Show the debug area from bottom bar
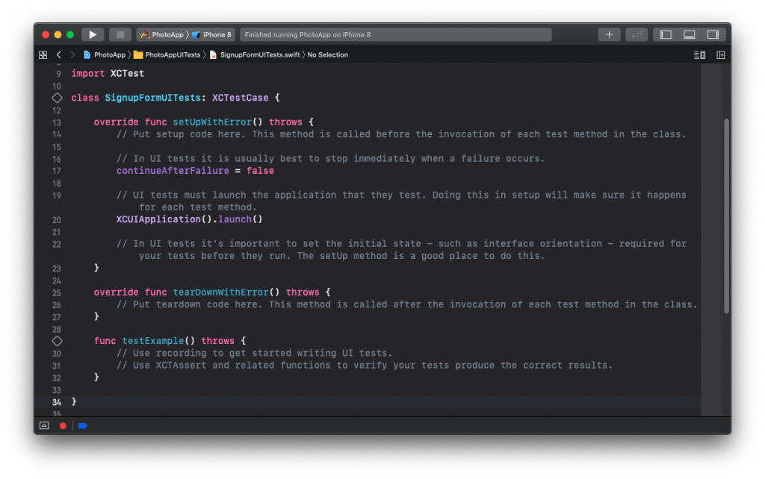765x479 pixels. point(44,425)
